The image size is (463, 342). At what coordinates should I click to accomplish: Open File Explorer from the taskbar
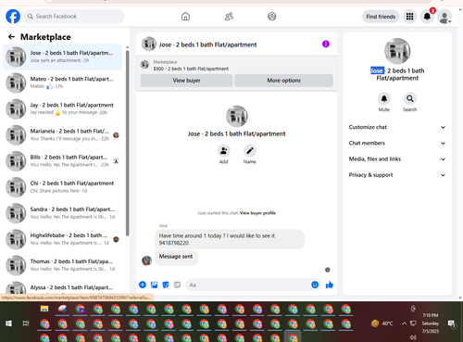44,309
